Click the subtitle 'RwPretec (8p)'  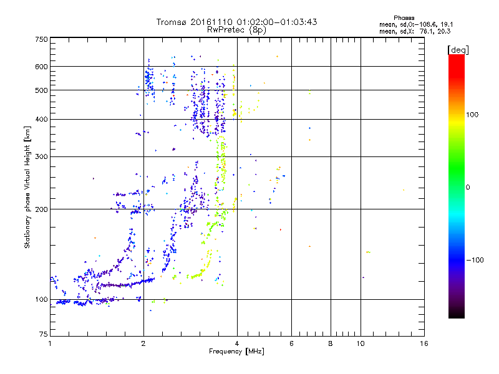point(236,30)
